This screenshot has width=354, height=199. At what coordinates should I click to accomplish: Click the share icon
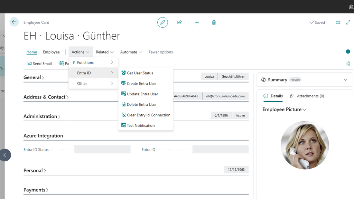pos(179,22)
